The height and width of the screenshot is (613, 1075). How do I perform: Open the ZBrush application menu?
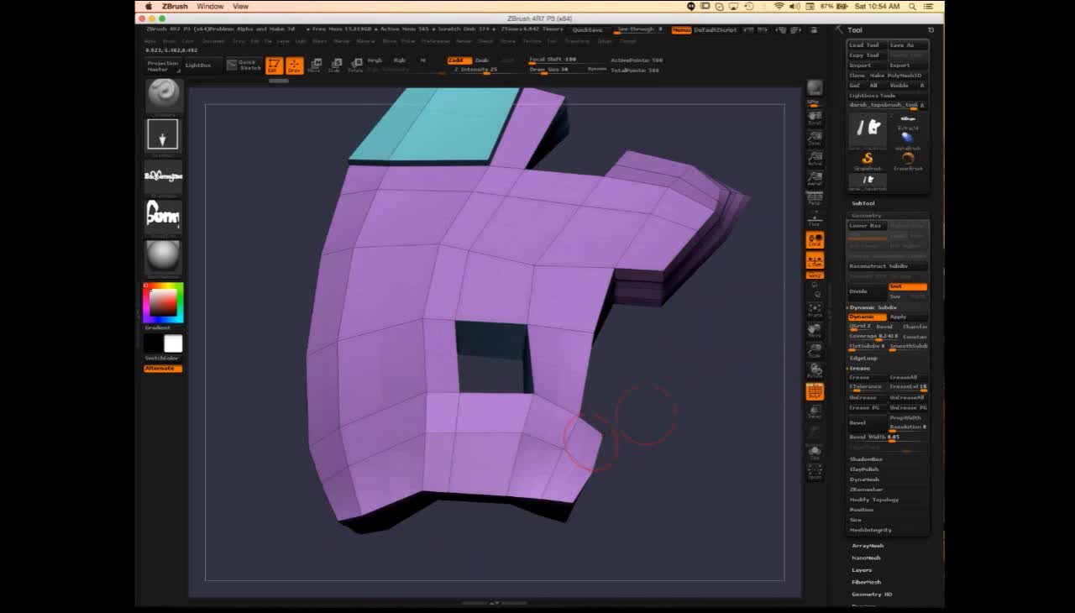pyautogui.click(x=175, y=6)
